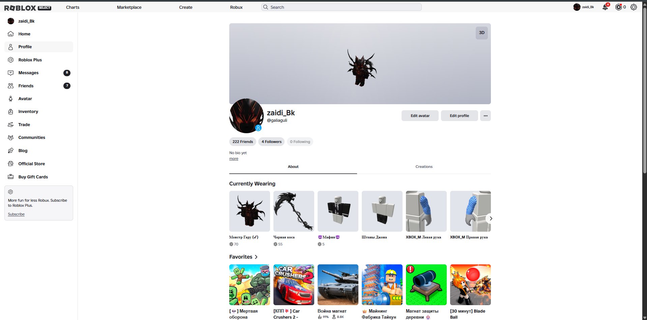Image resolution: width=647 pixels, height=320 pixels.
Task: Expand Favorites section via chevron
Action: [x=256, y=257]
